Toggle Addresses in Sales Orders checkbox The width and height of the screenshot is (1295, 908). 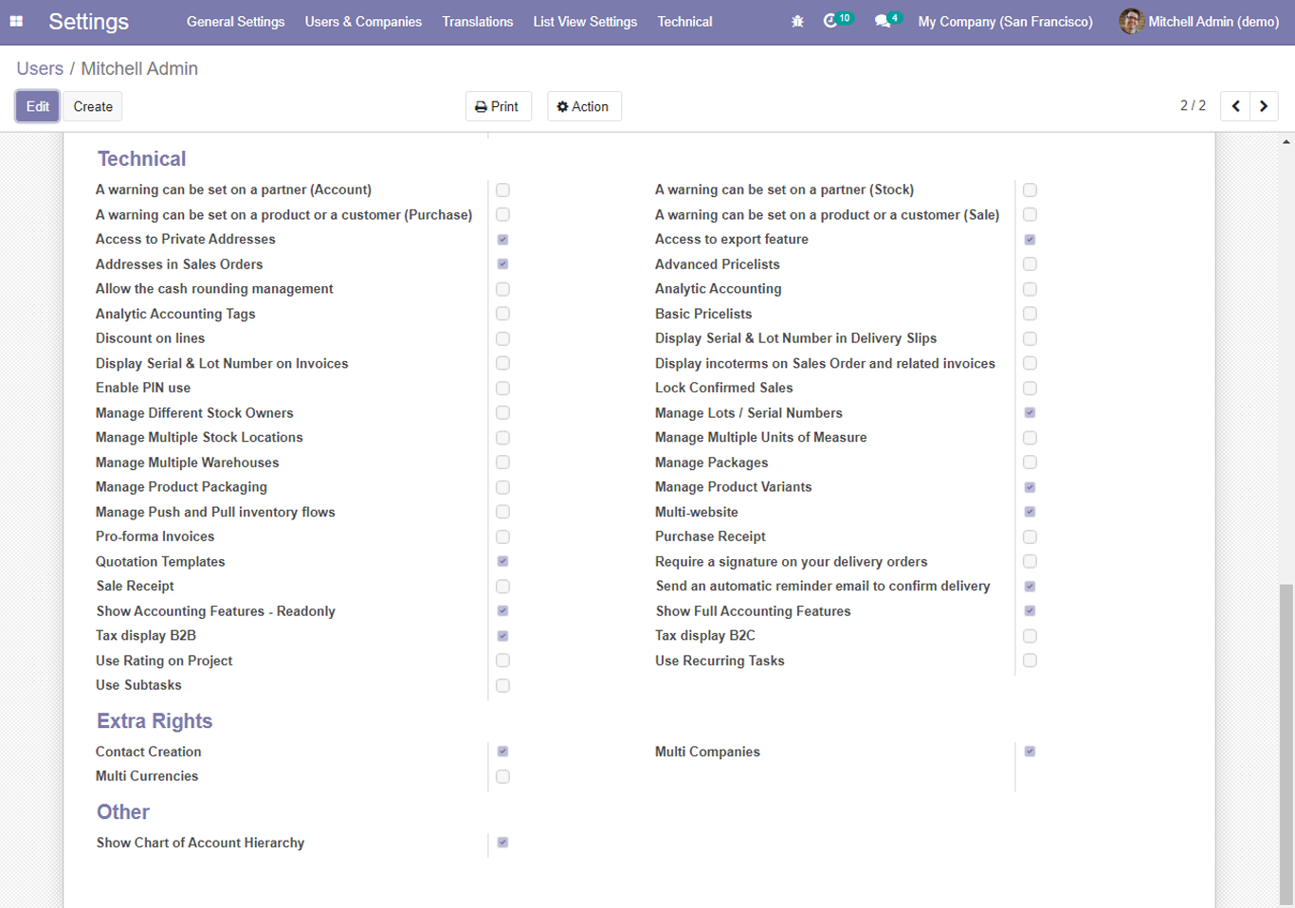tap(502, 264)
